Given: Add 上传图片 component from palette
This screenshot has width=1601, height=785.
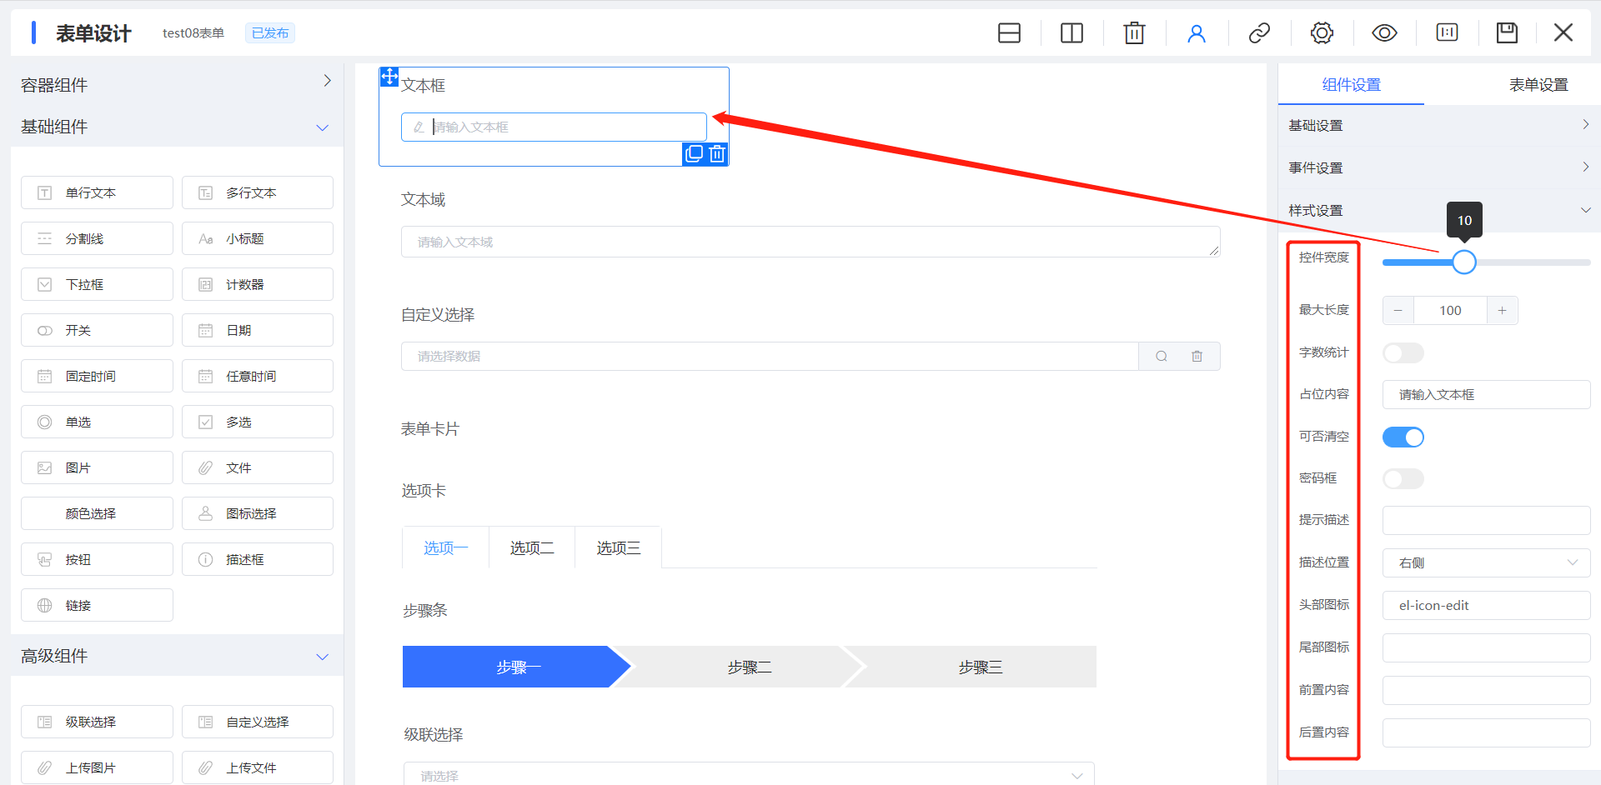Looking at the screenshot, I should (97, 767).
